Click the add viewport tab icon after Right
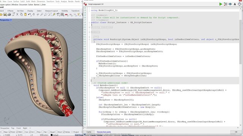Screen dimensions: 243x136 pos(30,128)
